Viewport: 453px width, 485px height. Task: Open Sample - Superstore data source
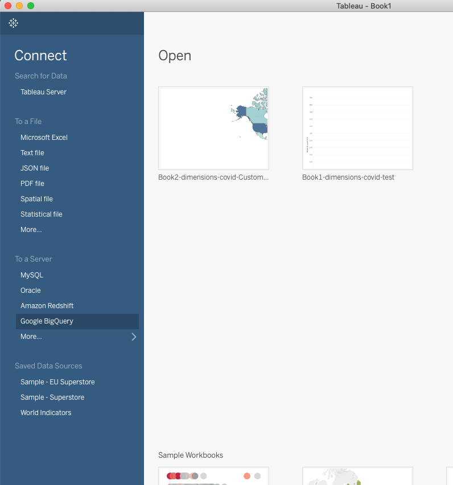click(52, 397)
